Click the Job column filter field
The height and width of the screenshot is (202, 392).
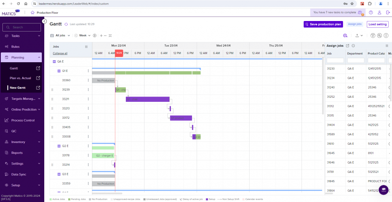[x=335, y=61]
